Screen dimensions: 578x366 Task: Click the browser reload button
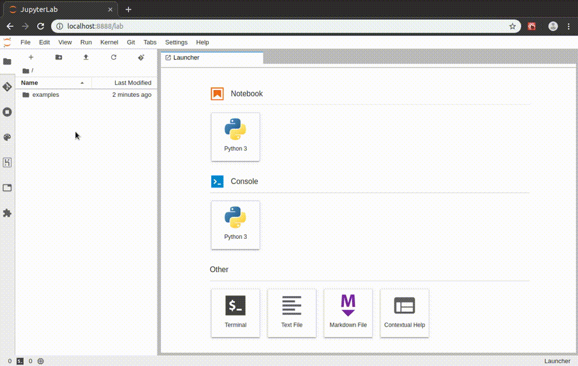coord(41,26)
